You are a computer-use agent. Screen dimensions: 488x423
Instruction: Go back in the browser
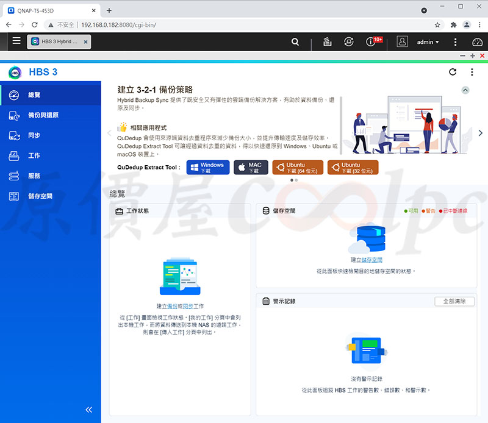click(x=9, y=24)
